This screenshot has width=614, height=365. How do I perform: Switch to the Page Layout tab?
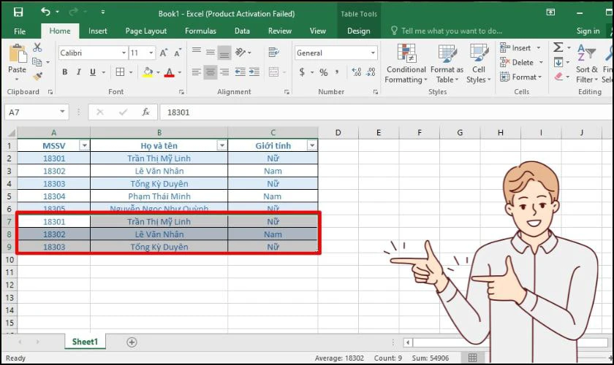click(x=145, y=31)
